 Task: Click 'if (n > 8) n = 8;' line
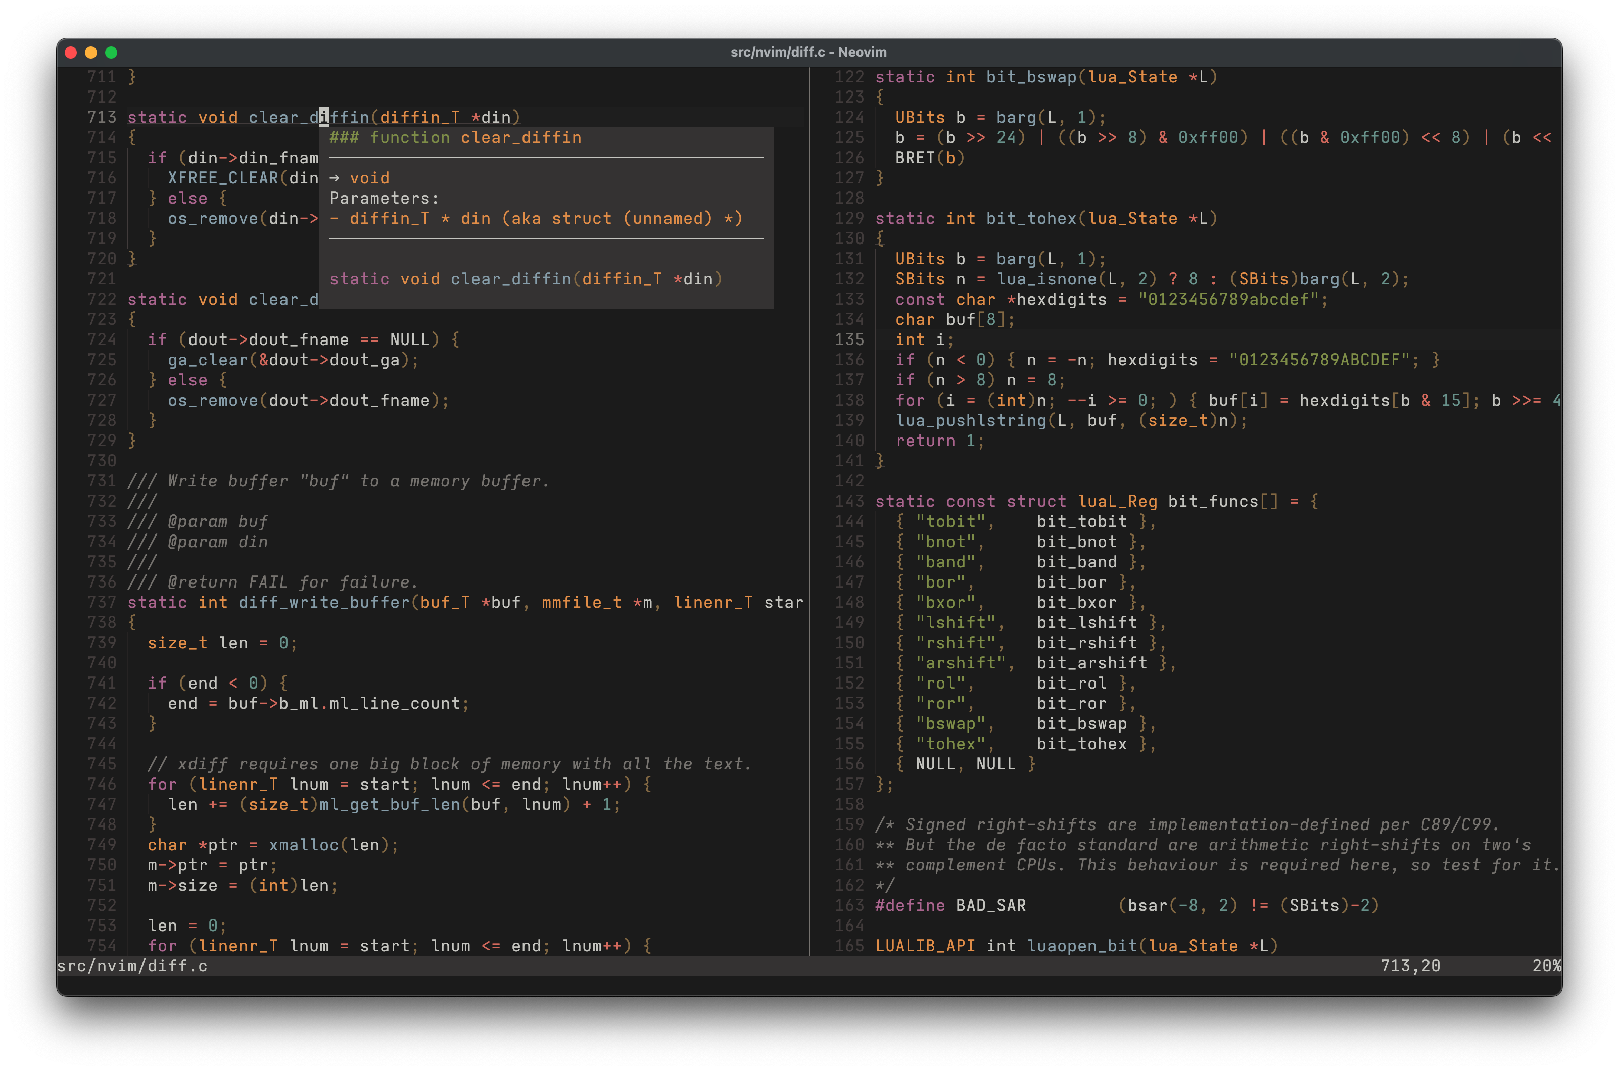click(980, 380)
